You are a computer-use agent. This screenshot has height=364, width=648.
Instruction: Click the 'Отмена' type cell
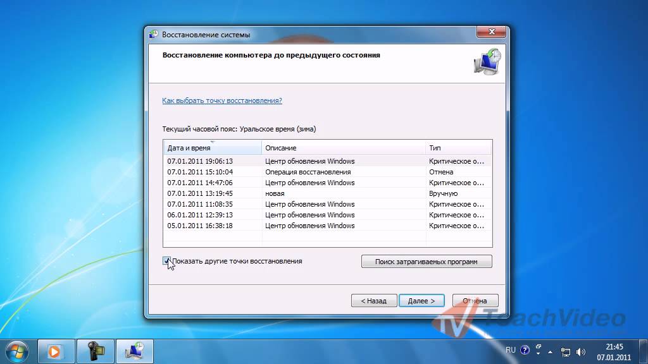(441, 172)
